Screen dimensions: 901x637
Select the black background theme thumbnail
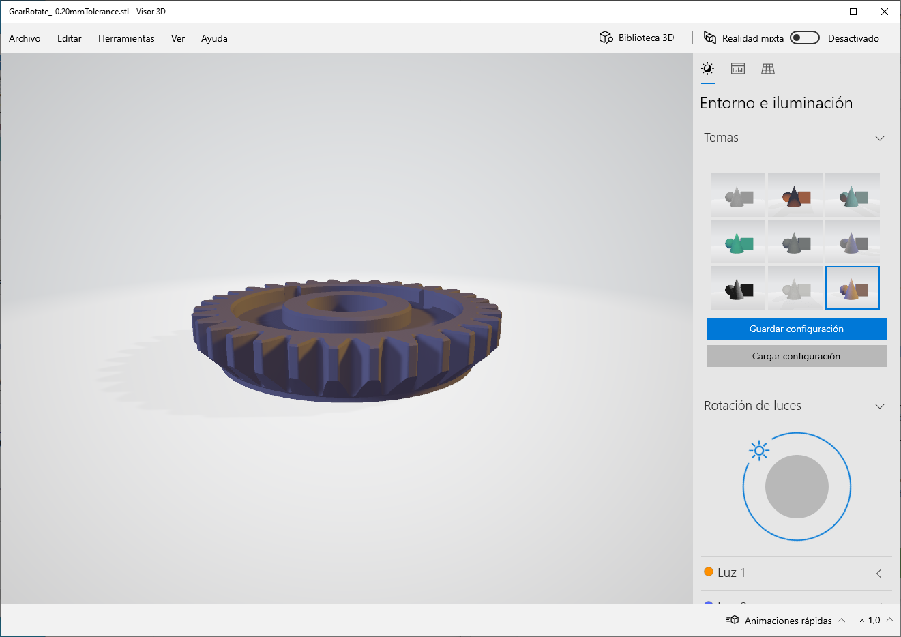737,287
